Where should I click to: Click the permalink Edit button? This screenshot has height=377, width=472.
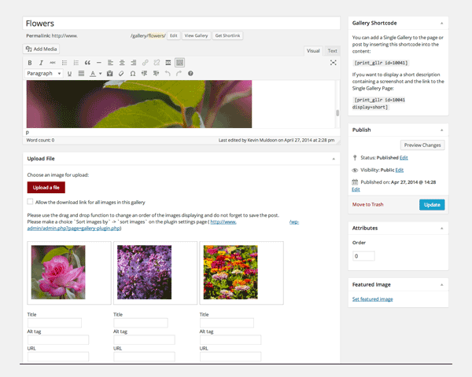tap(173, 35)
